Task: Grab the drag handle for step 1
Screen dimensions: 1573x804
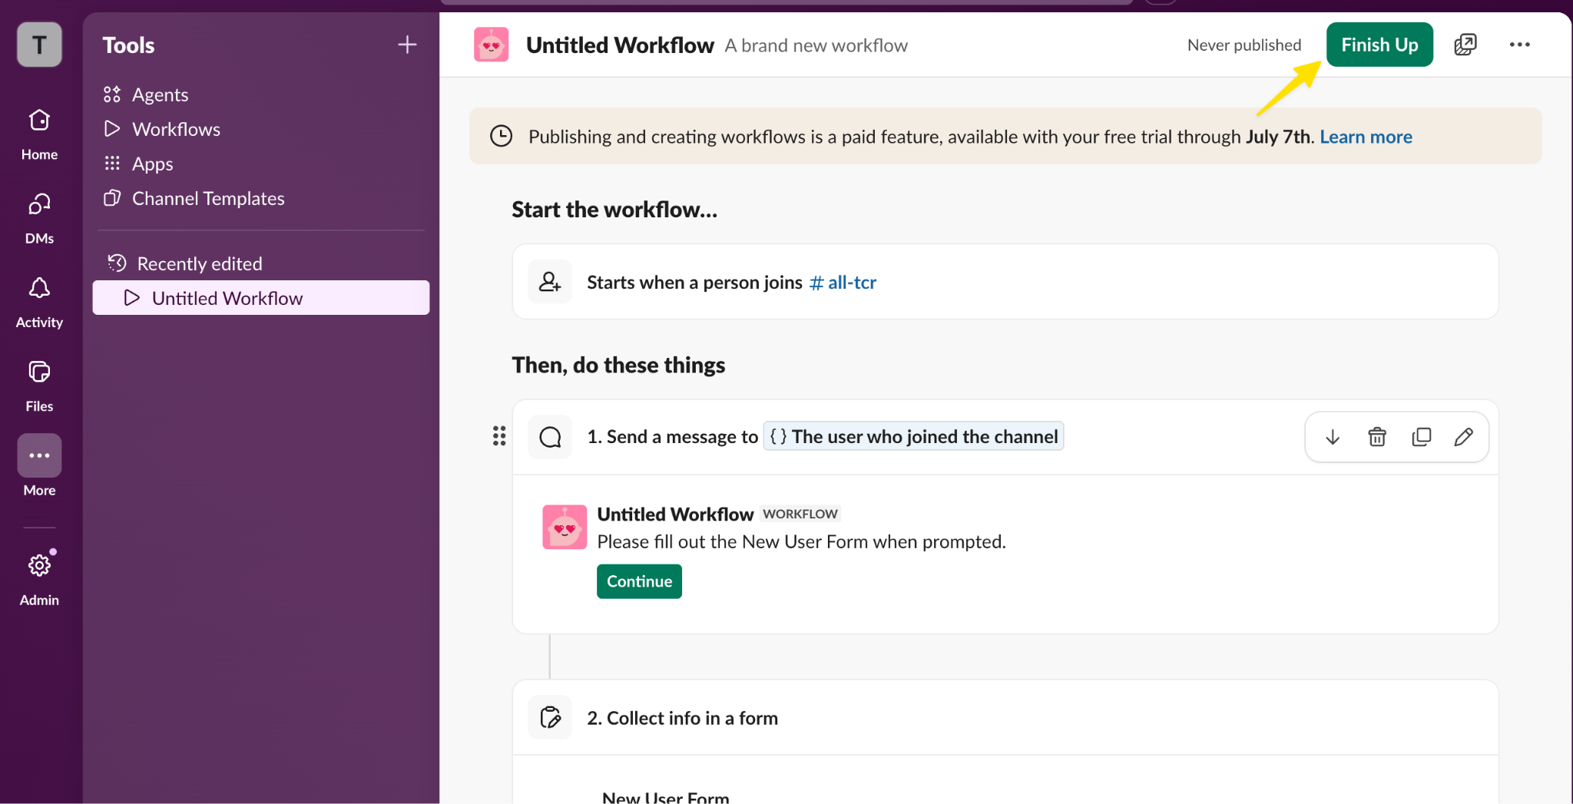Action: pos(499,436)
